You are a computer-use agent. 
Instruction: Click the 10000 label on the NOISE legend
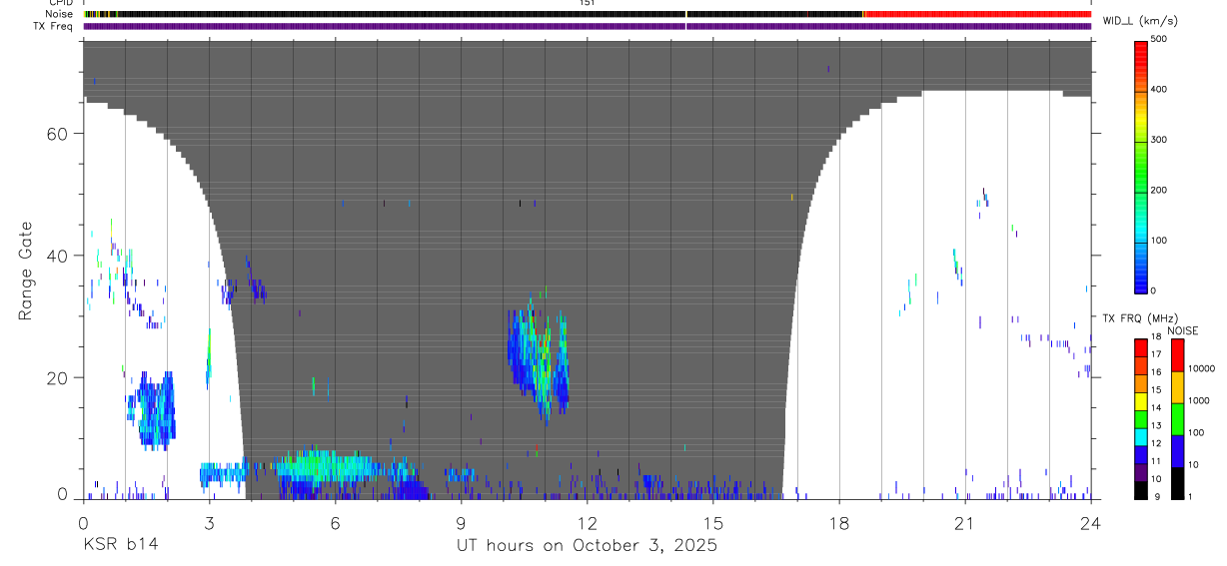pos(1202,368)
